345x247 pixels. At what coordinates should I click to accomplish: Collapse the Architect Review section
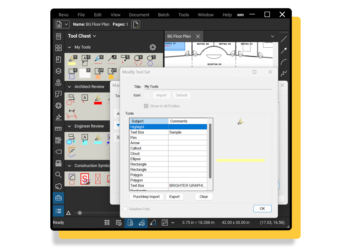(69, 87)
